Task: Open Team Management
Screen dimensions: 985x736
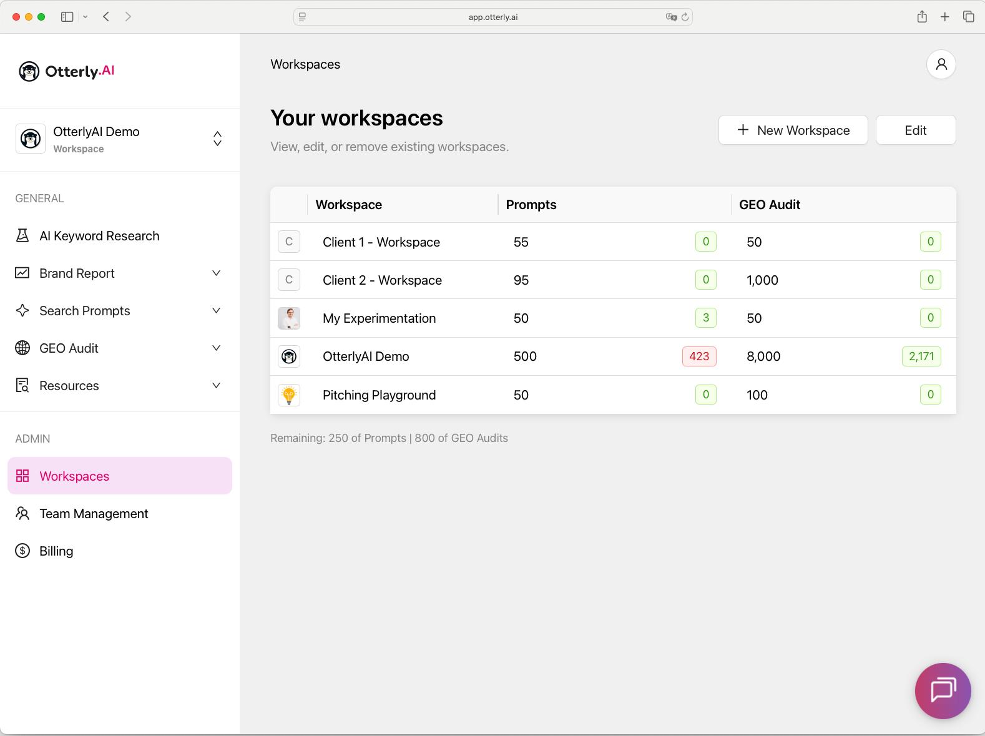Action: pos(120,513)
